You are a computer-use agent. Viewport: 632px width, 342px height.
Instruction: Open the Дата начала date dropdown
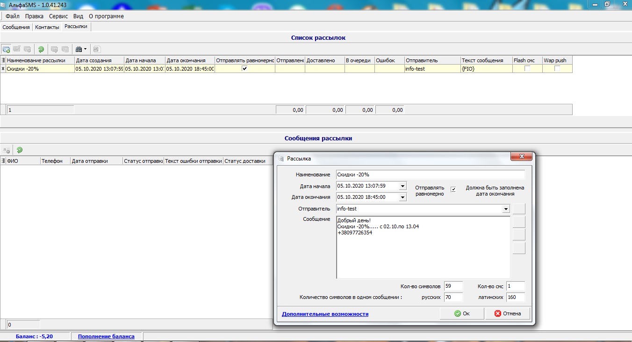(x=403, y=186)
